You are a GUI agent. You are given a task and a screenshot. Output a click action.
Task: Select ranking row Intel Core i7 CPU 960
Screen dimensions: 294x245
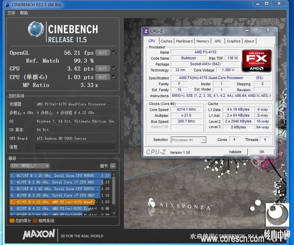point(60,195)
